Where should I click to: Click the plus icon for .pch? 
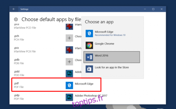point(69,38)
